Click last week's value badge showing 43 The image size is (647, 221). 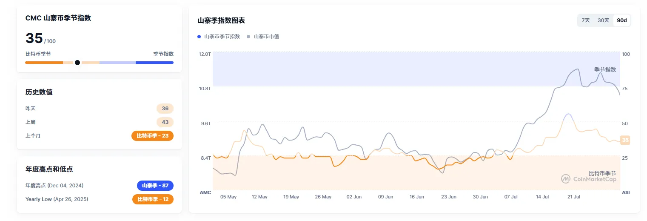click(165, 122)
